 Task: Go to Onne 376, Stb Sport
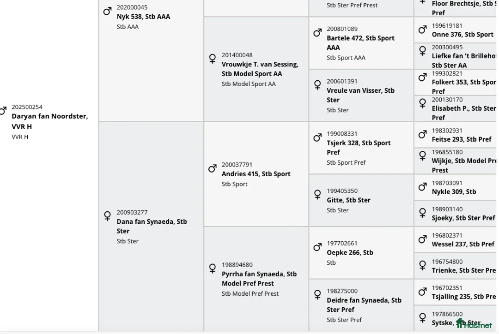pos(462,35)
